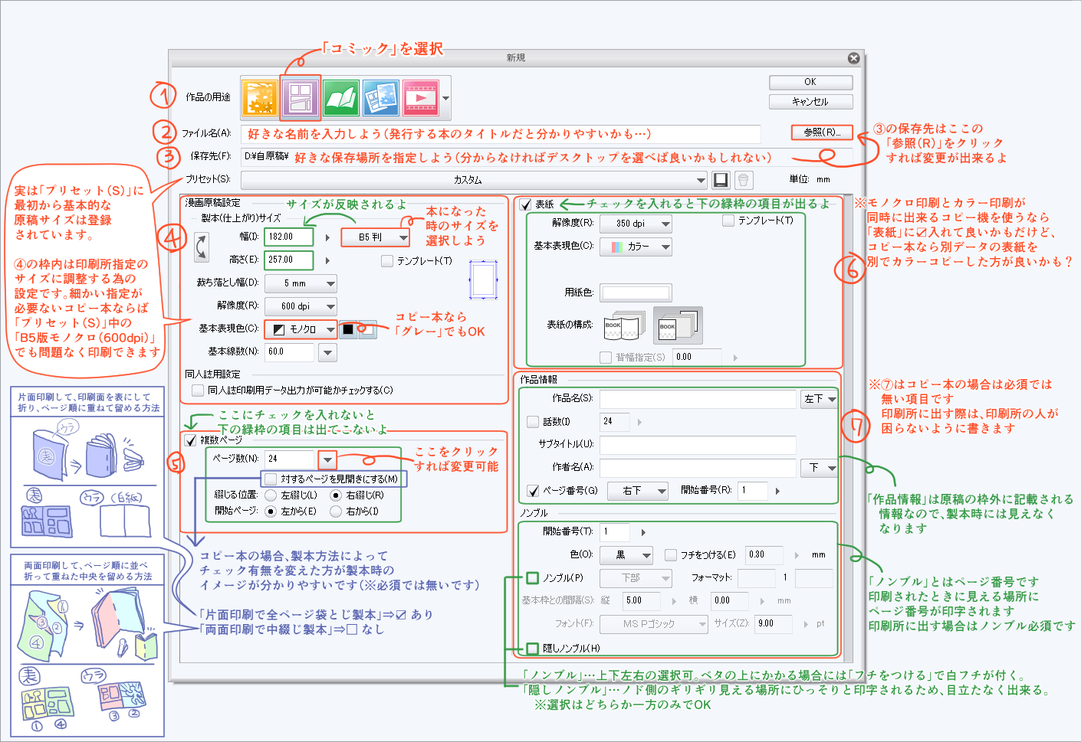Click the 幅(D) width field 182.00
Screen dimensions: 1081x742
click(289, 237)
